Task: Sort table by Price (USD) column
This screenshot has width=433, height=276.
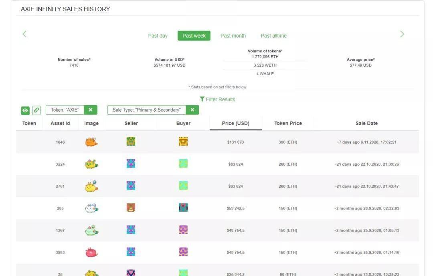Action: 235,123
